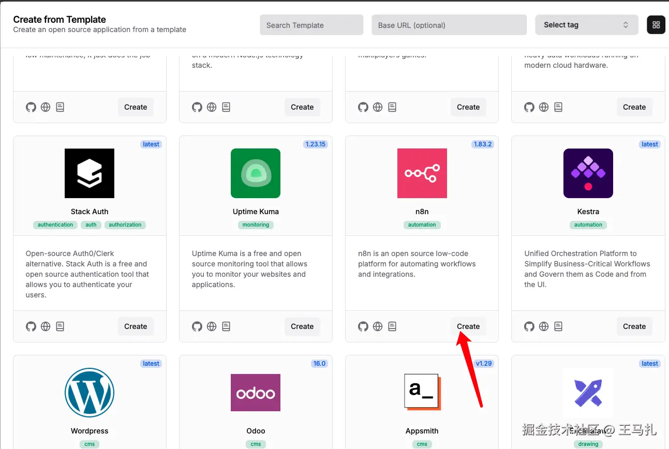Create button in the Node.js technology stack card
This screenshot has height=449, width=669.
(x=302, y=107)
